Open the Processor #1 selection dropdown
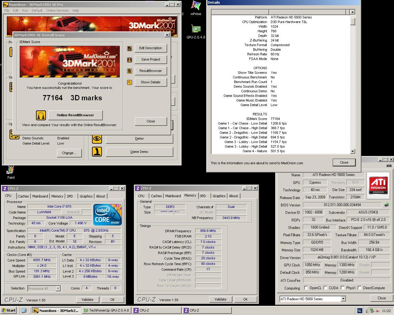Screen dimensions: 394x315 [x=58, y=289]
